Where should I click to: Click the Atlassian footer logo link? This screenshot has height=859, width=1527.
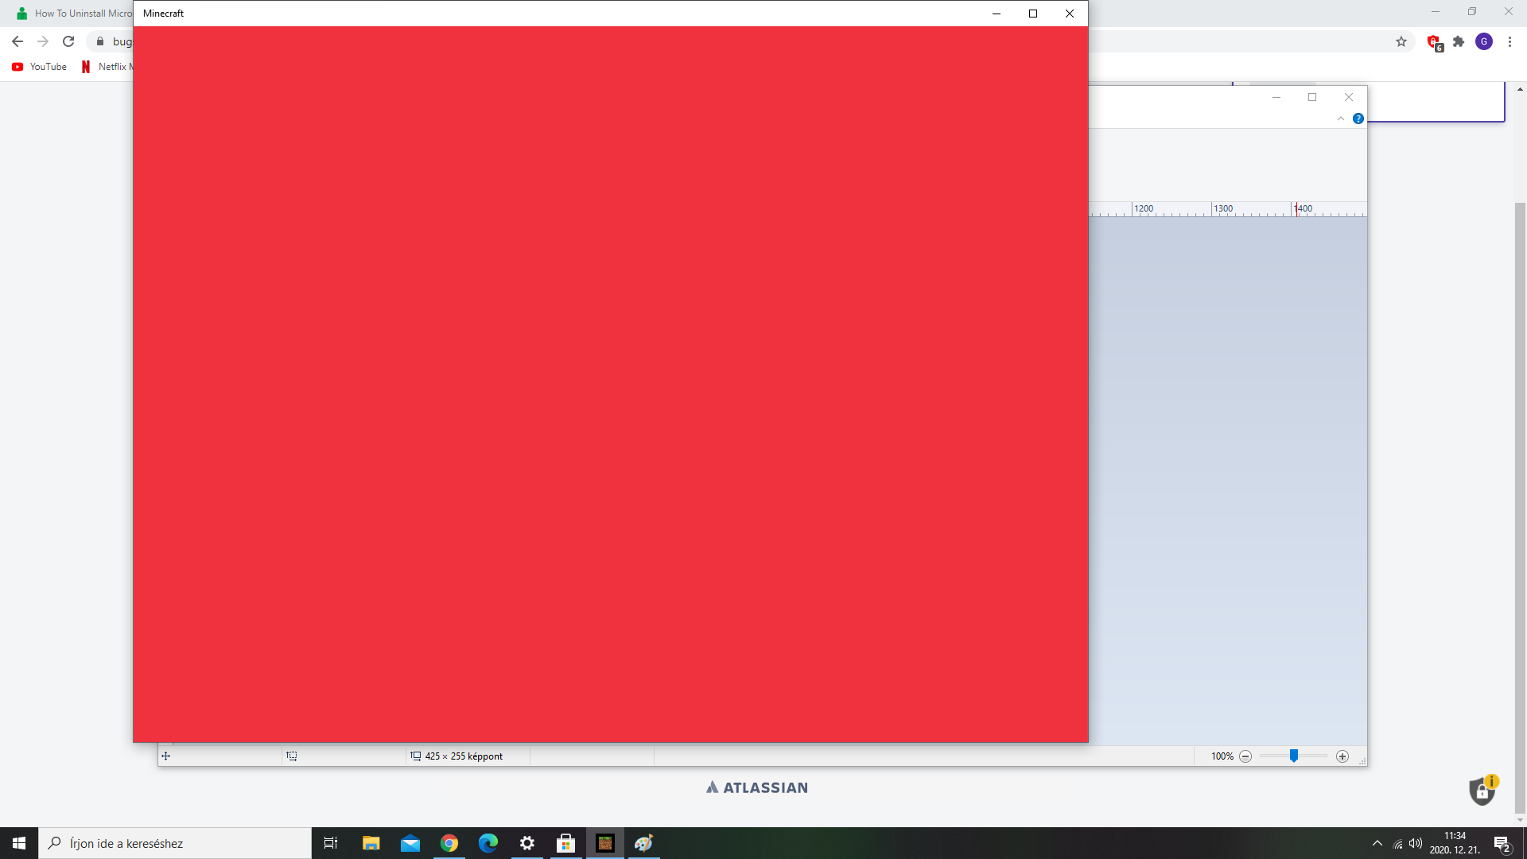pyautogui.click(x=757, y=787)
